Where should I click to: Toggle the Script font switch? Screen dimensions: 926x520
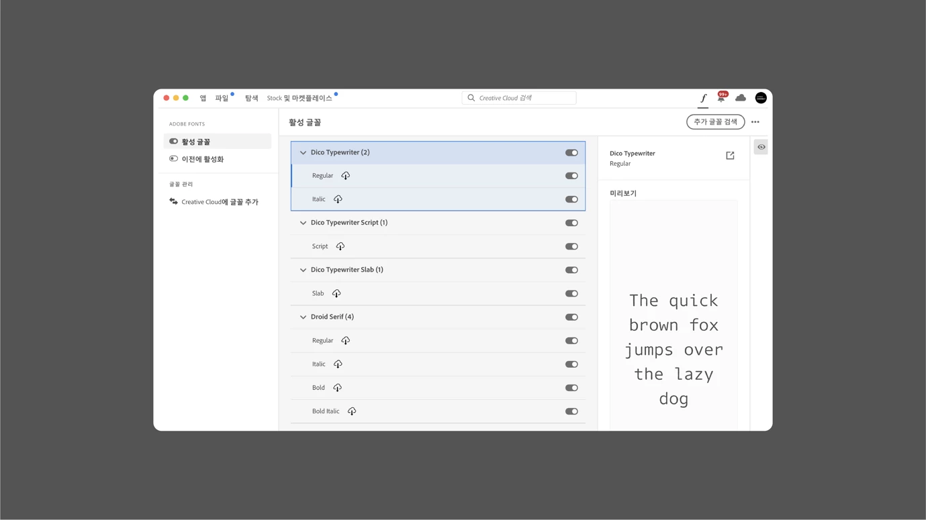coord(571,246)
